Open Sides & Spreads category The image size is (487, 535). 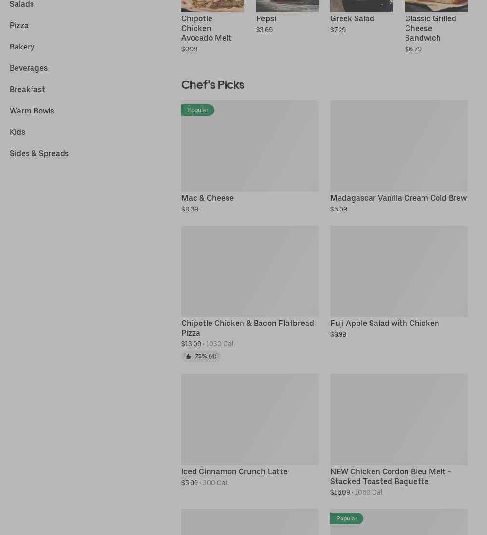pyautogui.click(x=39, y=154)
